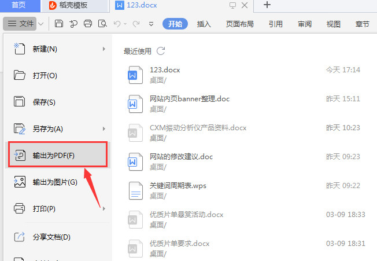The height and width of the screenshot is (261, 377).
Task: Click the document icon of 网站的修改建议.doc
Action: pos(135,161)
